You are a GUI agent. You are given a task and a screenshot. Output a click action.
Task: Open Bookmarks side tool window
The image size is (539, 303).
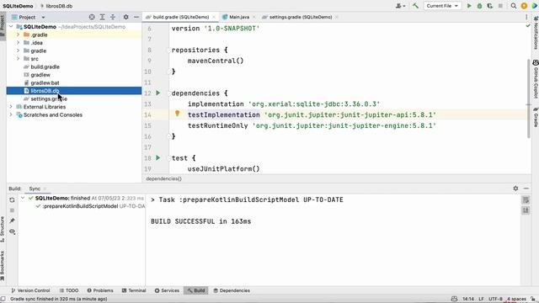point(3,266)
